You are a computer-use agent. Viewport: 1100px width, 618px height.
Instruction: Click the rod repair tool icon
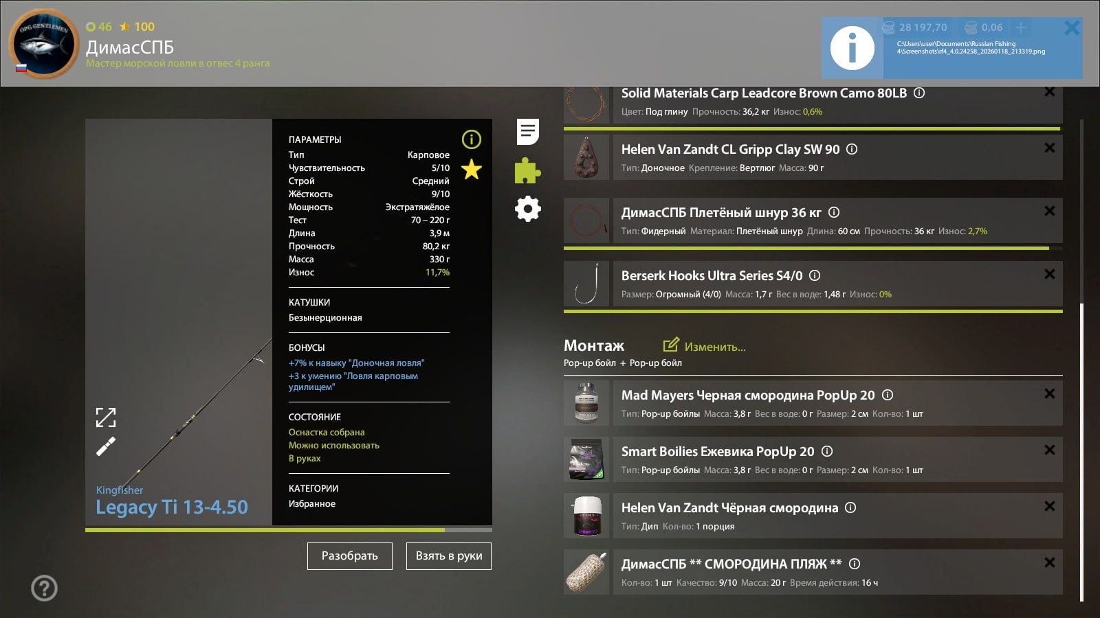(106, 447)
